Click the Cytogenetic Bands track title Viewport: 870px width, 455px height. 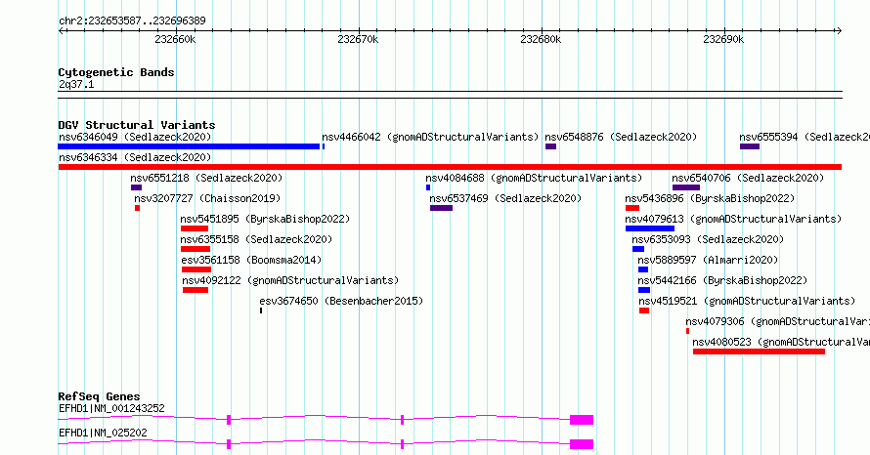click(116, 72)
